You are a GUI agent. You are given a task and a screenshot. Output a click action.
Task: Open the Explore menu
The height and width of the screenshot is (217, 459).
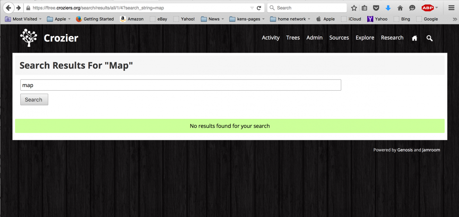coord(365,38)
